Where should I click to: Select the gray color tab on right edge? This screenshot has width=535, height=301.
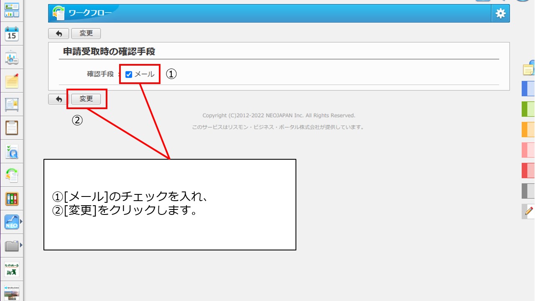tap(528, 191)
